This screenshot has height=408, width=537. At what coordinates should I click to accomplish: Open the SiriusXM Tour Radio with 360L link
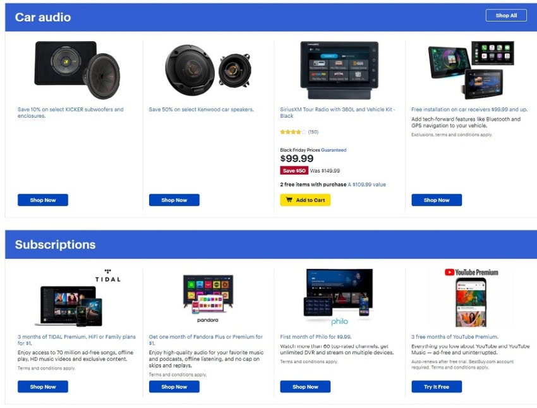coord(337,113)
